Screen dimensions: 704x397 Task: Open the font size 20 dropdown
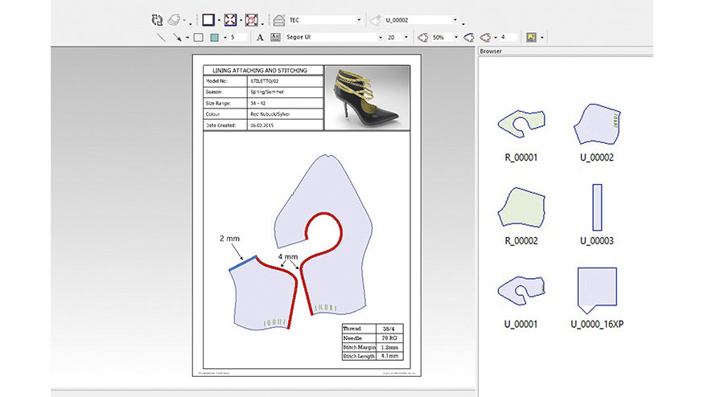point(405,37)
